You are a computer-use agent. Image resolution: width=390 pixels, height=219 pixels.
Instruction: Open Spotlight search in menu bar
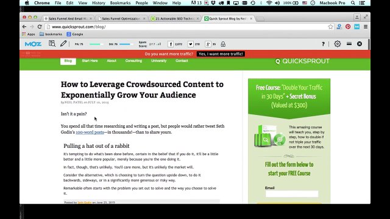click(353, 3)
